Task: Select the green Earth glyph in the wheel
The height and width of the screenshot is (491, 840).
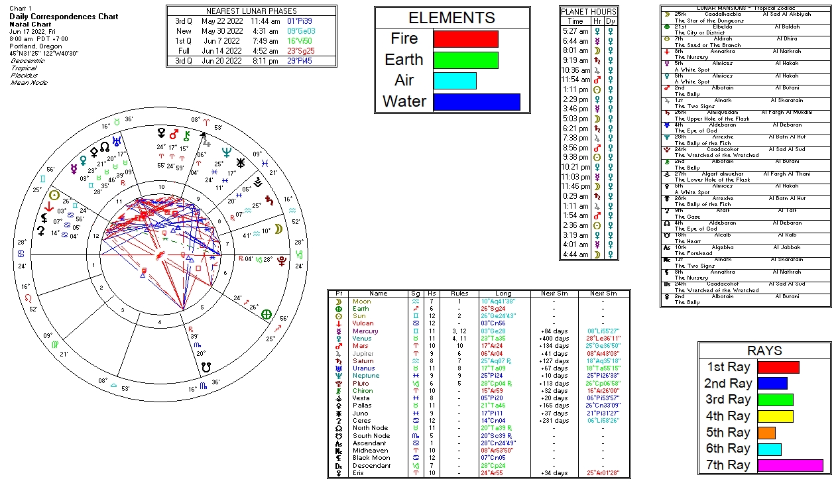Action: (x=267, y=314)
